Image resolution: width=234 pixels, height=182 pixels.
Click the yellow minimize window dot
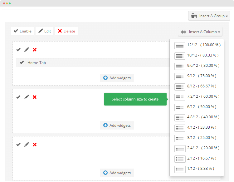[7, 3]
